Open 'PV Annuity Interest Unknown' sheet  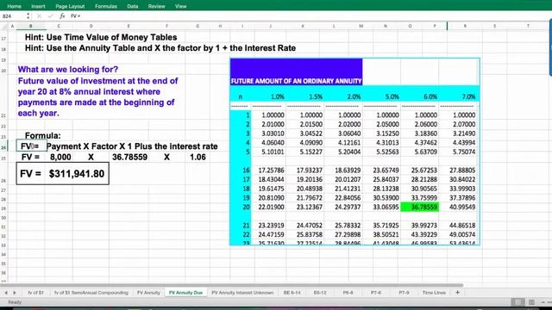point(242,293)
